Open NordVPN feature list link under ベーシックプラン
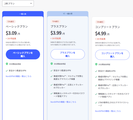Screen dimensions: 133x120 19,76
